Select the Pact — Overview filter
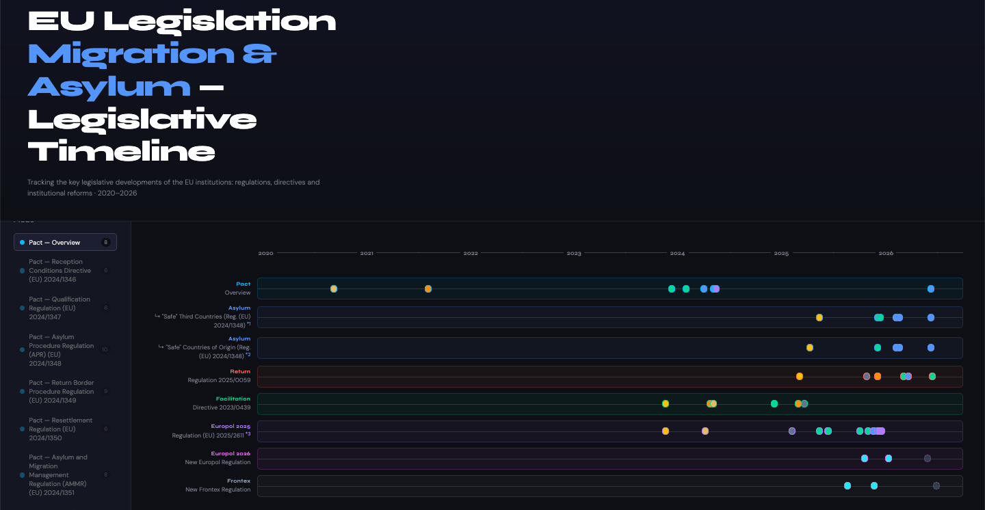This screenshot has height=510, width=985. coord(65,242)
